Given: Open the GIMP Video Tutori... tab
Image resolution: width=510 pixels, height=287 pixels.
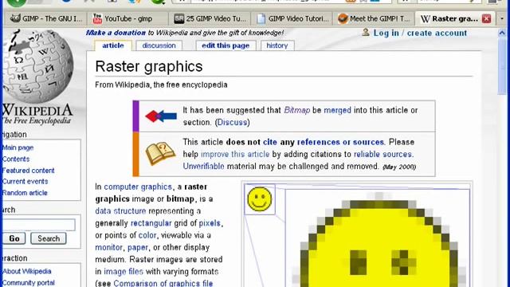Looking at the screenshot, I should pyautogui.click(x=292, y=19).
